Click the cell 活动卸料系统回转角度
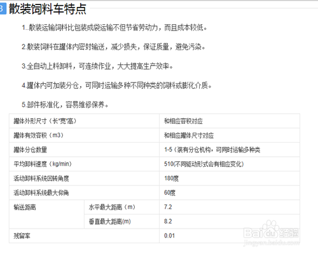Viewport: 318px width, 254px height. pos(84,178)
